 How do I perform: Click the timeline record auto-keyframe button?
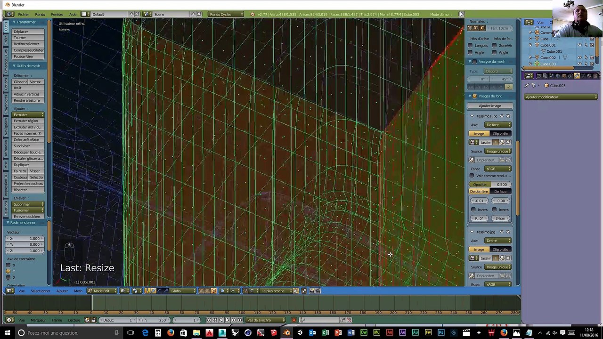[x=294, y=320]
